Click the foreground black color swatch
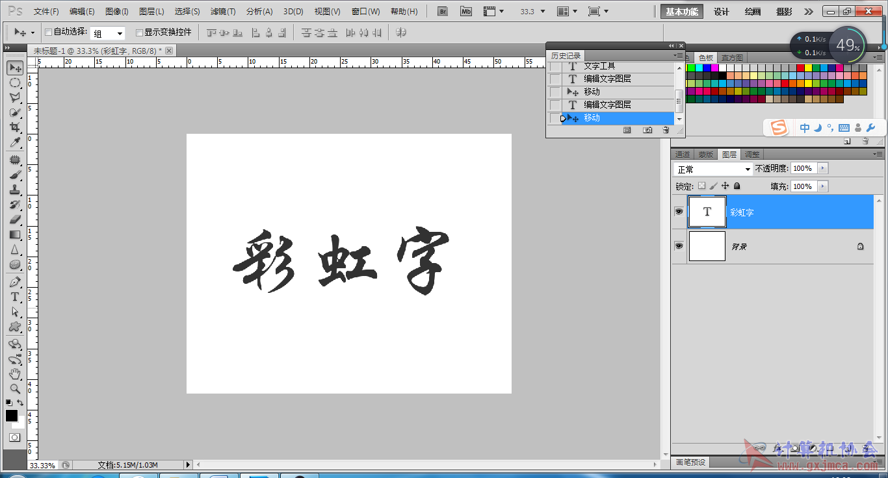This screenshot has height=478, width=888. (12, 416)
